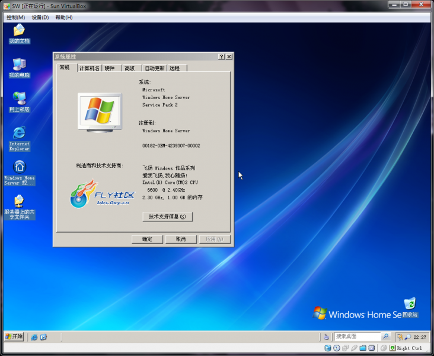Viewport: 434px width, 356px height.
Task: Click the FLY社区 logo image in dialog
Action: [x=102, y=193]
